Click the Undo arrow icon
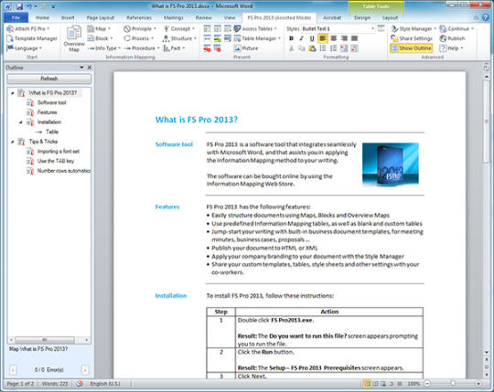The image size is (494, 392). (29, 6)
